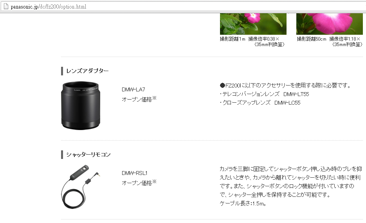Viewport: 366px width, 223px height.
Task: Click the DMW-LT55 teleconversion lens text
Action: pos(296,94)
